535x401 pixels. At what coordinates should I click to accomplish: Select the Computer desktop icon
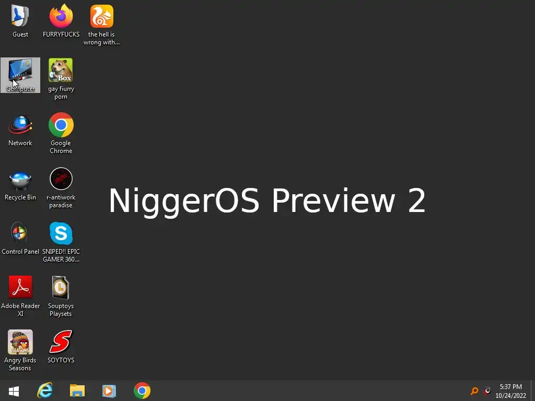click(20, 75)
